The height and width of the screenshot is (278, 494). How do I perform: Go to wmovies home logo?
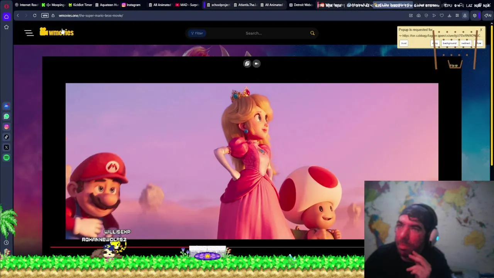(56, 32)
